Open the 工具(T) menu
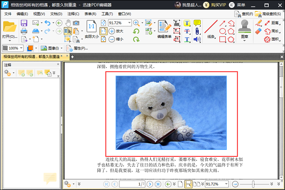Viewport: 285px width, 190px height. pos(107,14)
